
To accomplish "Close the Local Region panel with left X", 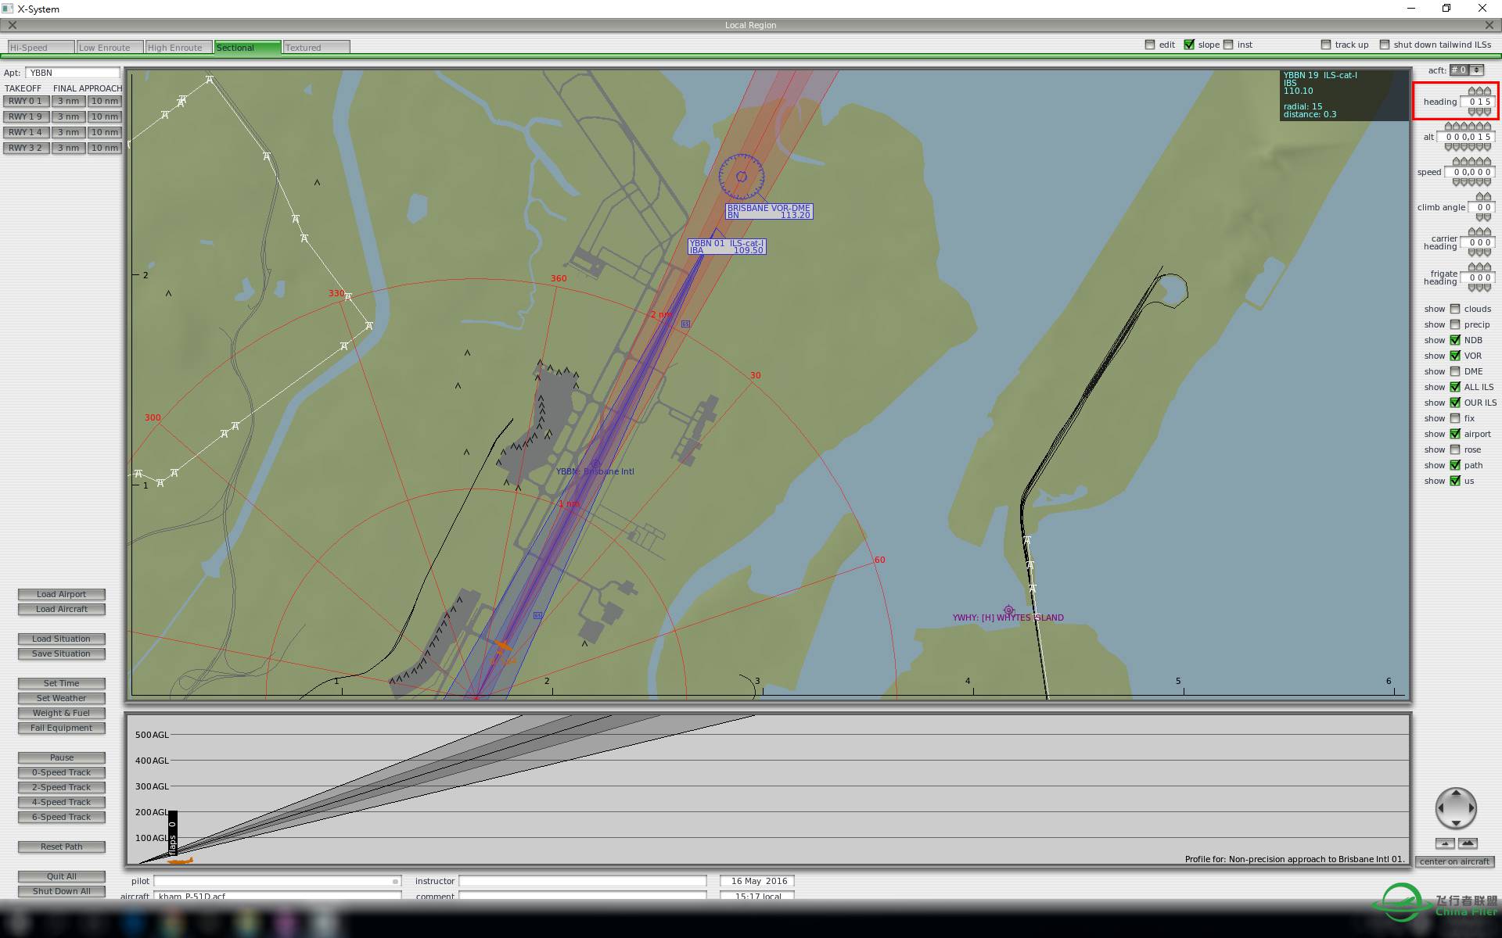I will [x=13, y=25].
